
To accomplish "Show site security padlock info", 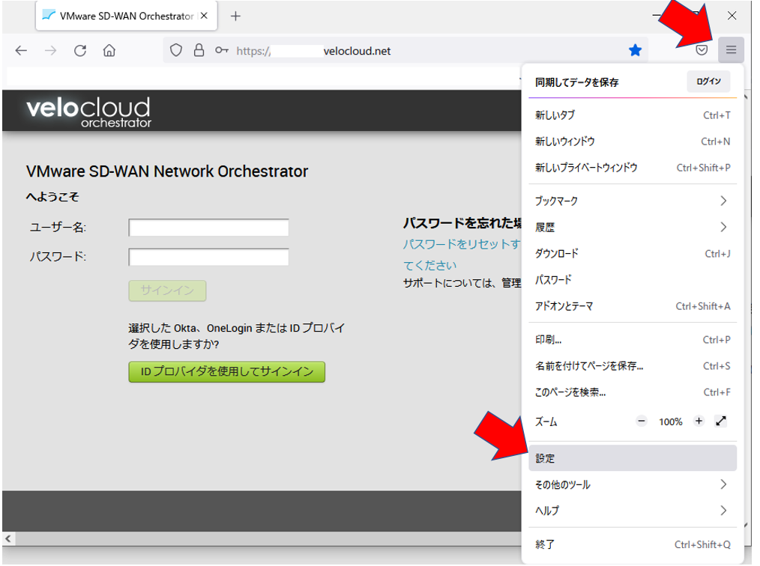I will click(x=199, y=50).
